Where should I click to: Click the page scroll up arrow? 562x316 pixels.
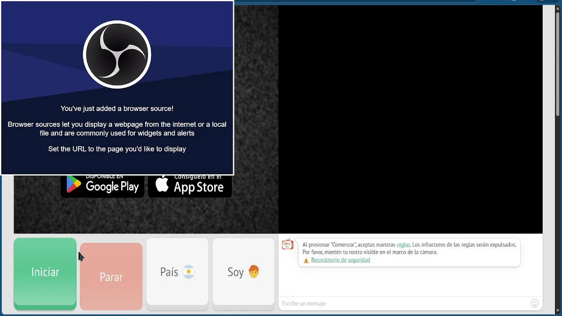click(558, 7)
